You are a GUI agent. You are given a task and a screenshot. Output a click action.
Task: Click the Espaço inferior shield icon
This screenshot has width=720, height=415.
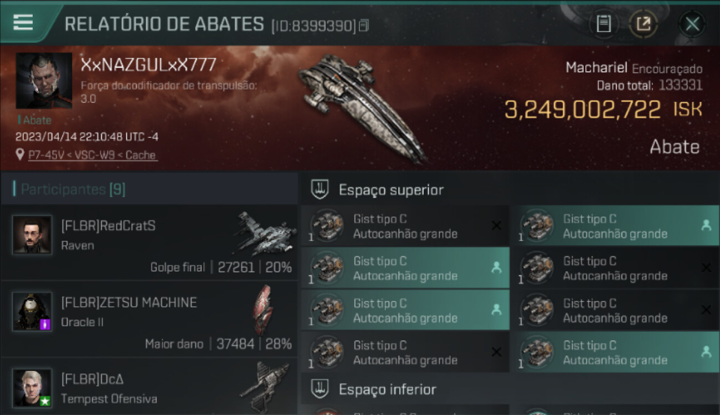(320, 389)
